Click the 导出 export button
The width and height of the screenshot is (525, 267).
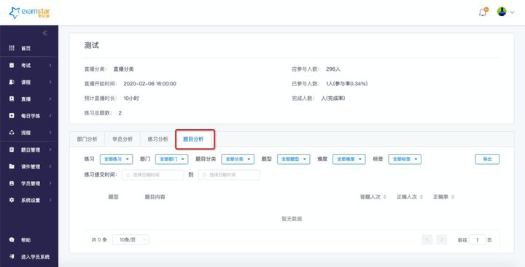[x=487, y=159]
